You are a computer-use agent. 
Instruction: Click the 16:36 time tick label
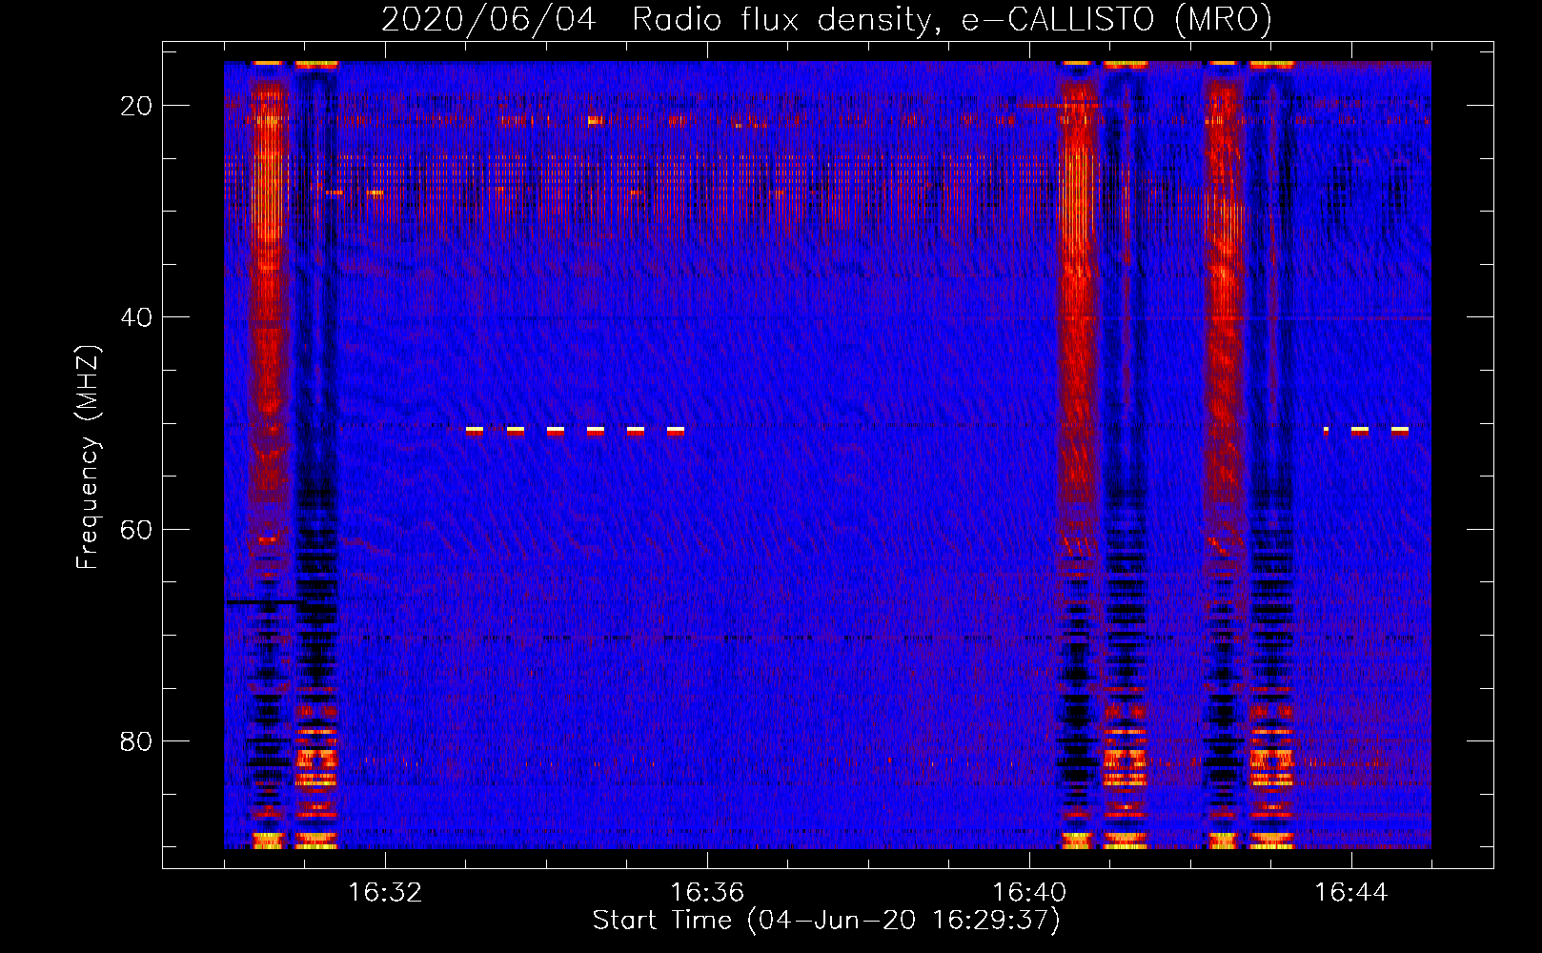tap(707, 893)
